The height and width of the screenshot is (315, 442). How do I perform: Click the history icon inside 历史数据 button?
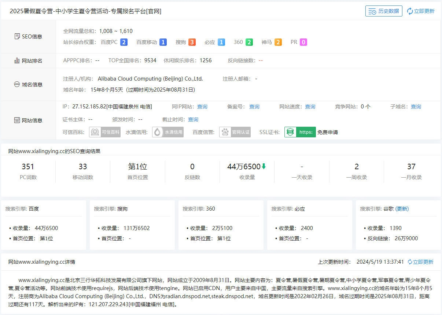click(372, 11)
